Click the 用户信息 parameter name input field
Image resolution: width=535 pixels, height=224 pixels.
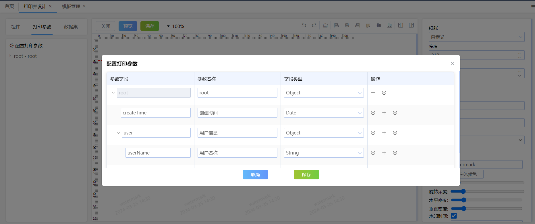(237, 133)
